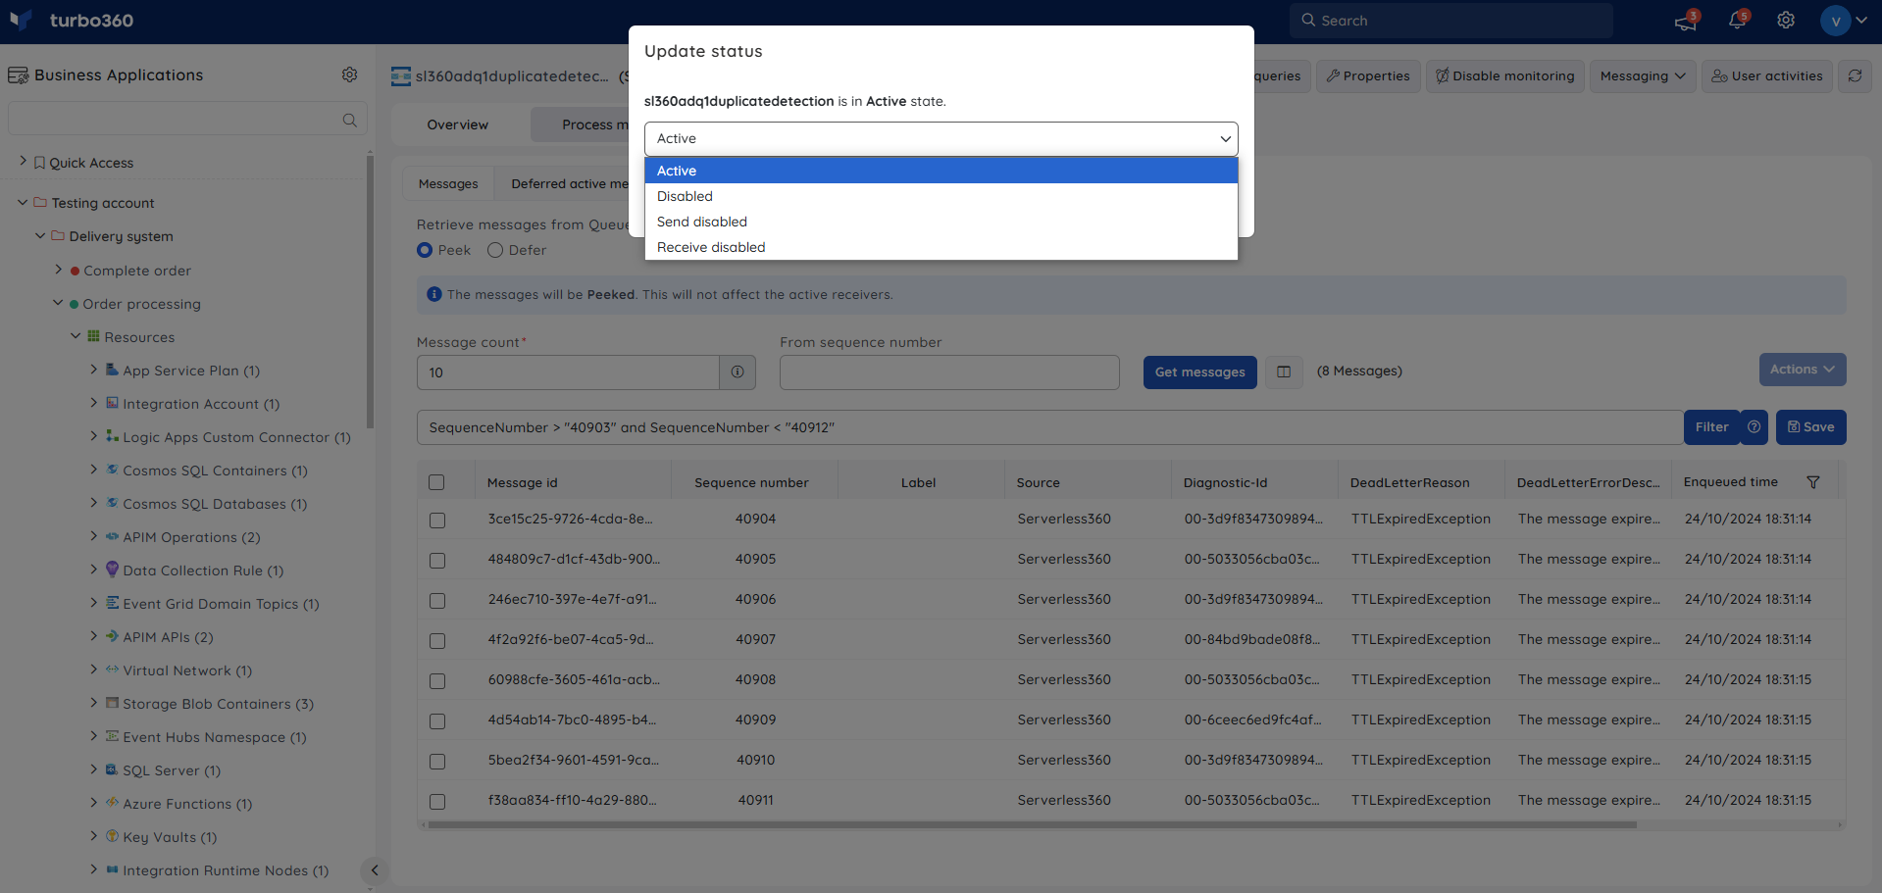Viewport: 1882px width, 893px height.
Task: Click the refresh icon beside User activities
Action: coord(1855,75)
